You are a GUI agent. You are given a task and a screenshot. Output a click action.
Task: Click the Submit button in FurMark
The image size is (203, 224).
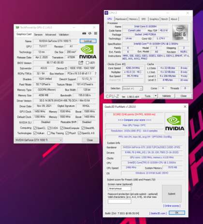tap(172, 194)
